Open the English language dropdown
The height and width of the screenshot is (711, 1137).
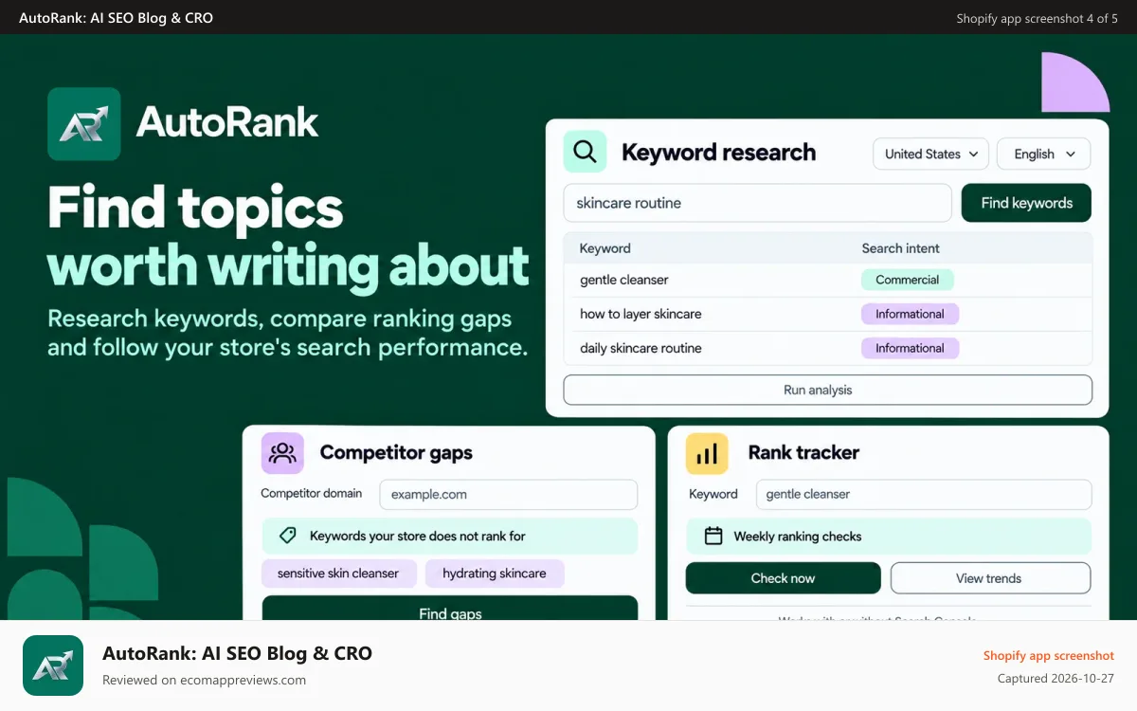pyautogui.click(x=1044, y=154)
